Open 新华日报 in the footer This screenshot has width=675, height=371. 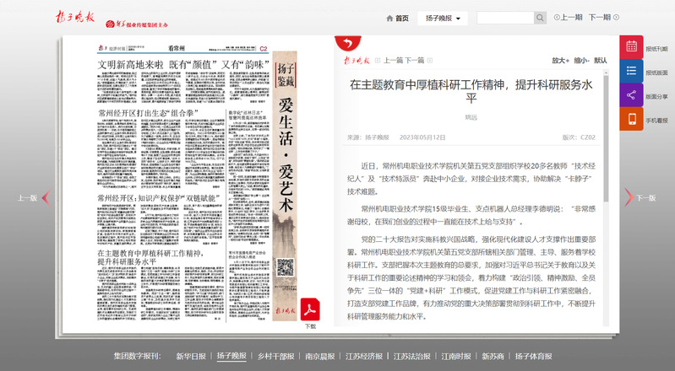[x=190, y=356]
